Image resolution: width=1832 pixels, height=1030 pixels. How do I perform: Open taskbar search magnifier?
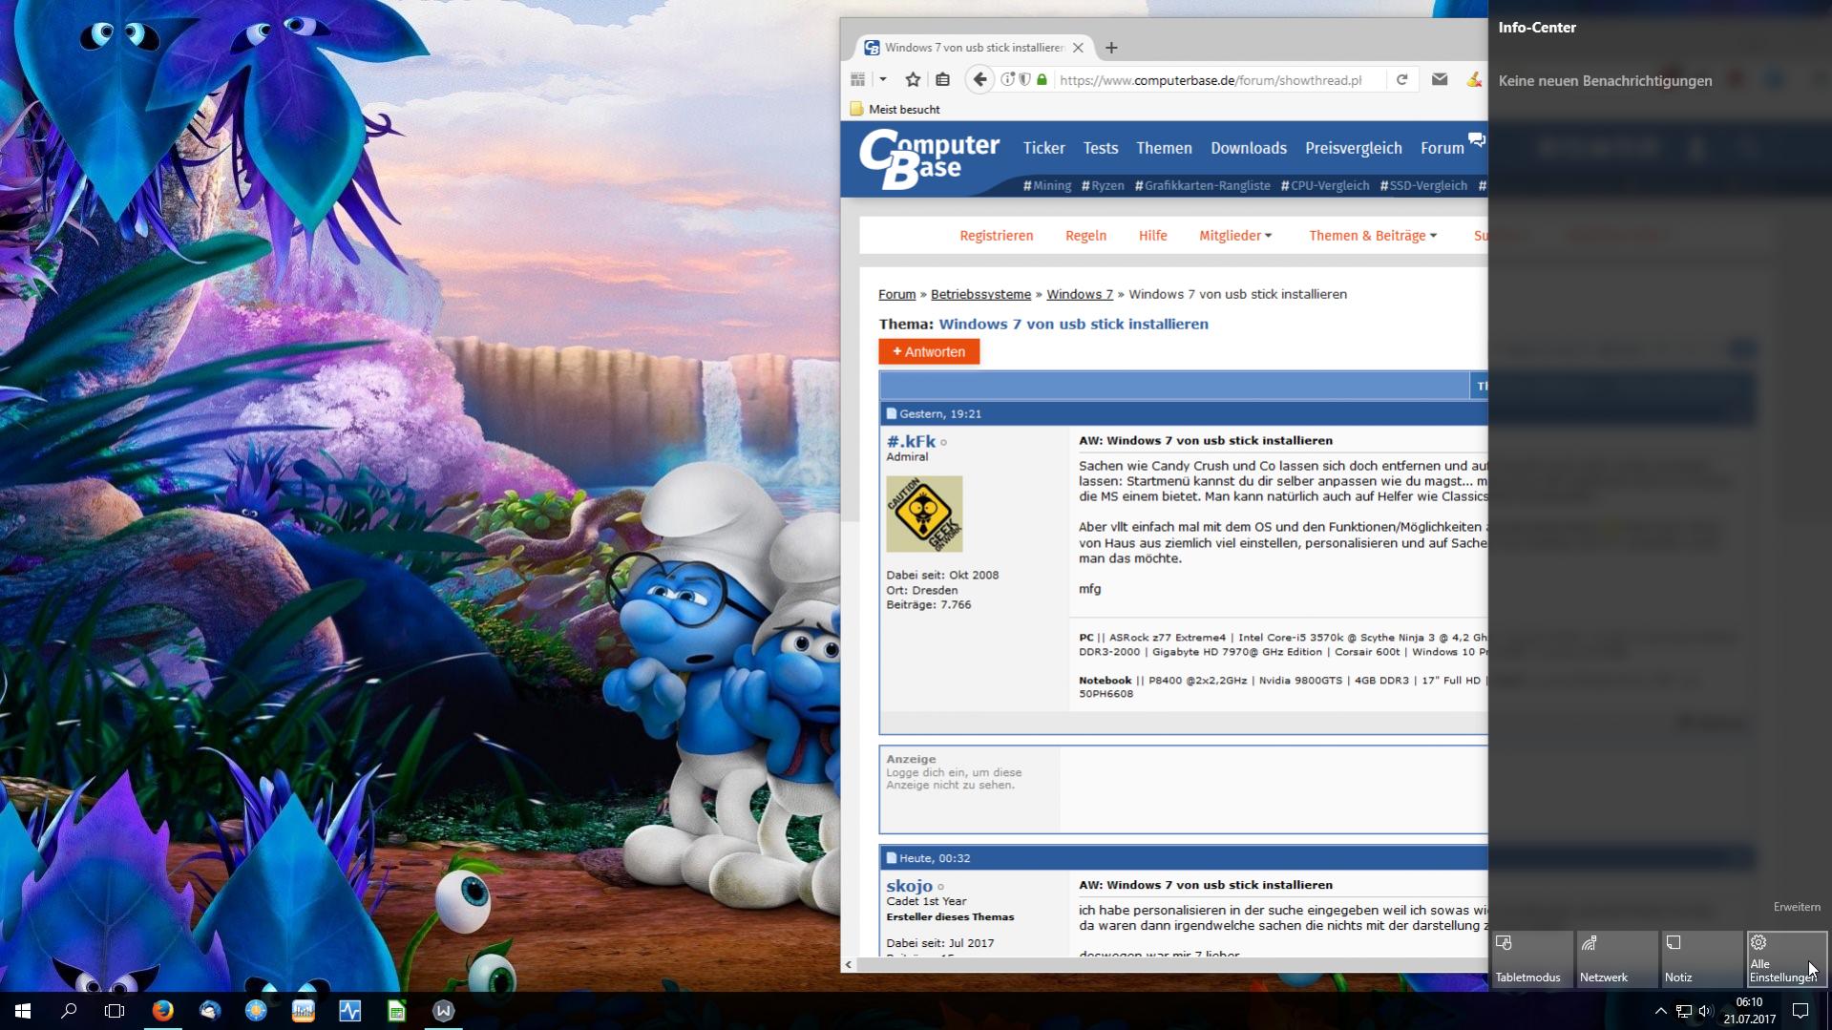point(69,1010)
